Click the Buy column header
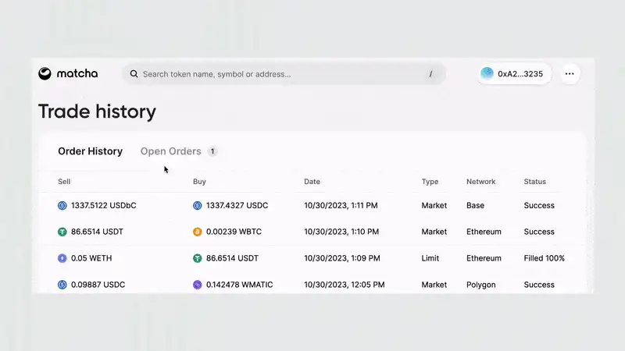Viewport: 625px width, 351px height. tap(199, 182)
